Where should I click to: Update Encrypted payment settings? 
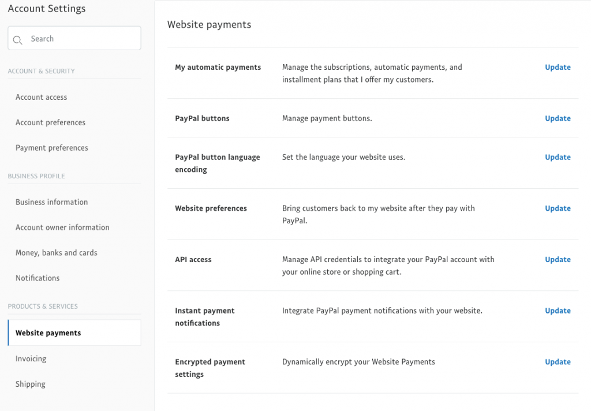tap(558, 362)
